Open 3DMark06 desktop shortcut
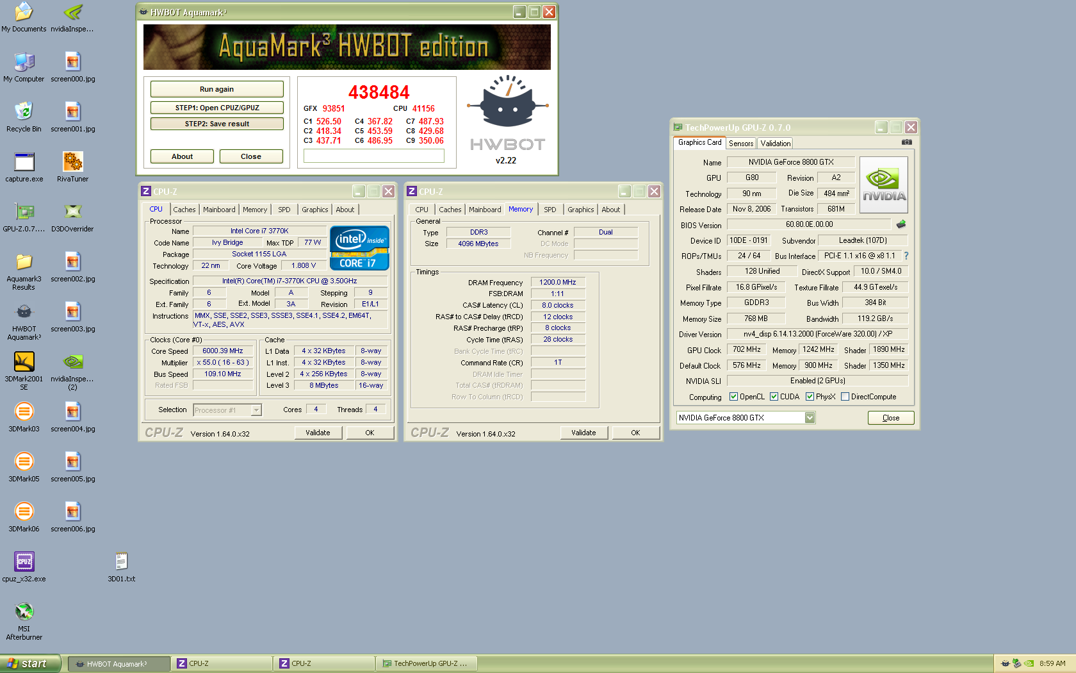1076x673 pixels. click(x=24, y=517)
